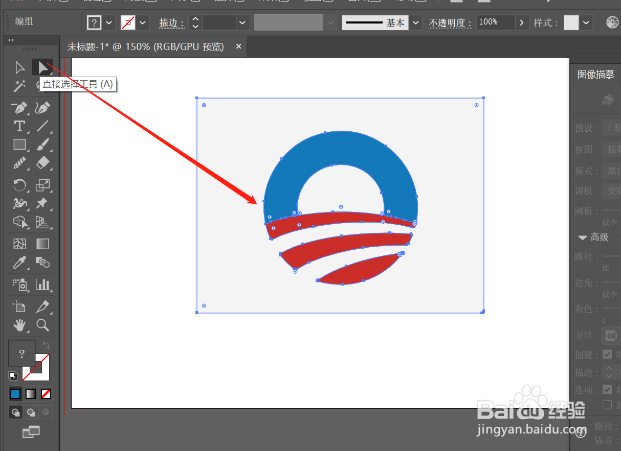The image size is (621, 451).
Task: Close the 未标题-1* document tab
Action: point(238,46)
